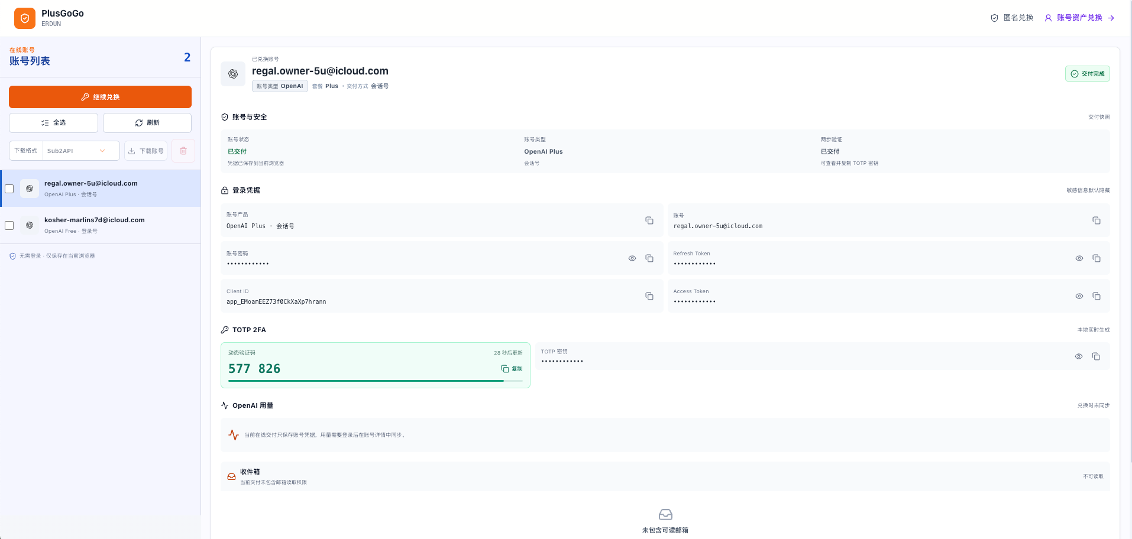
Task: Click the OpenAI 用量 pulse icon
Action: click(225, 405)
